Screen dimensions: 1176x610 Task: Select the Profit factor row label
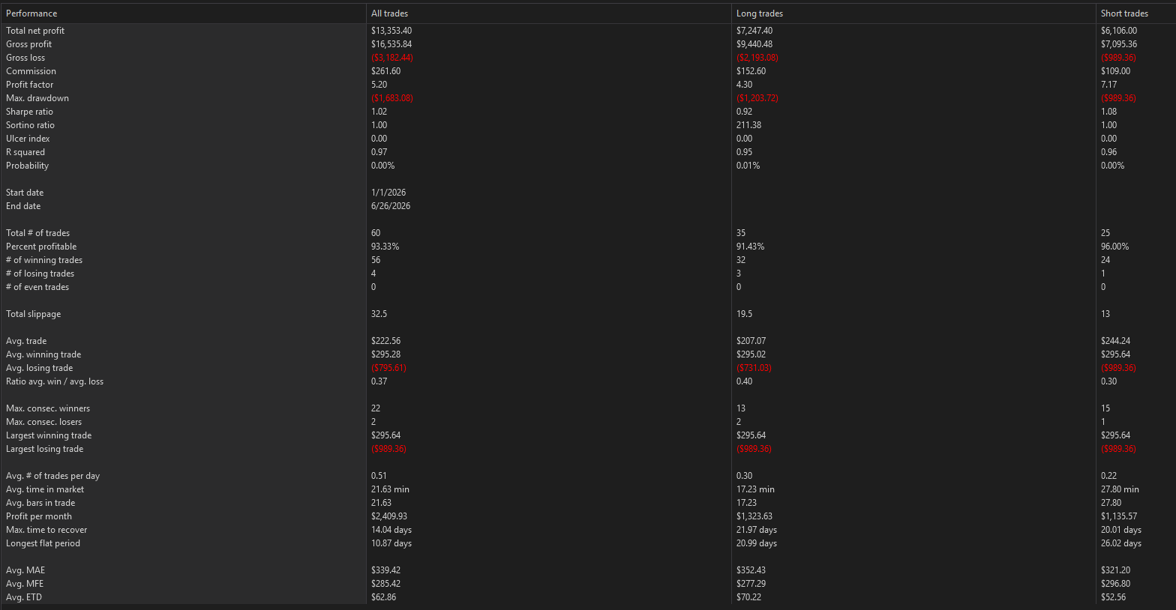[30, 85]
